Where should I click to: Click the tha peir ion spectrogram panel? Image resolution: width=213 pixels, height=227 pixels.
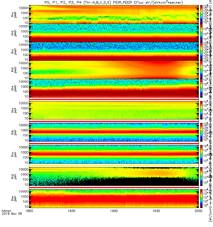click(114, 110)
